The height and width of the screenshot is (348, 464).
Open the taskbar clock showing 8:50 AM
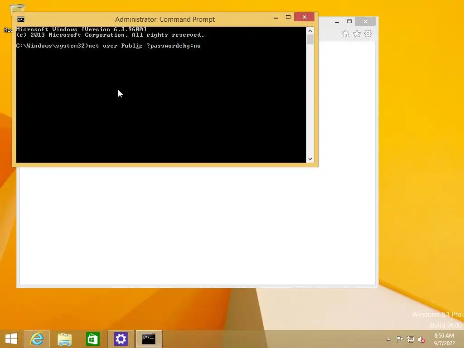click(444, 339)
